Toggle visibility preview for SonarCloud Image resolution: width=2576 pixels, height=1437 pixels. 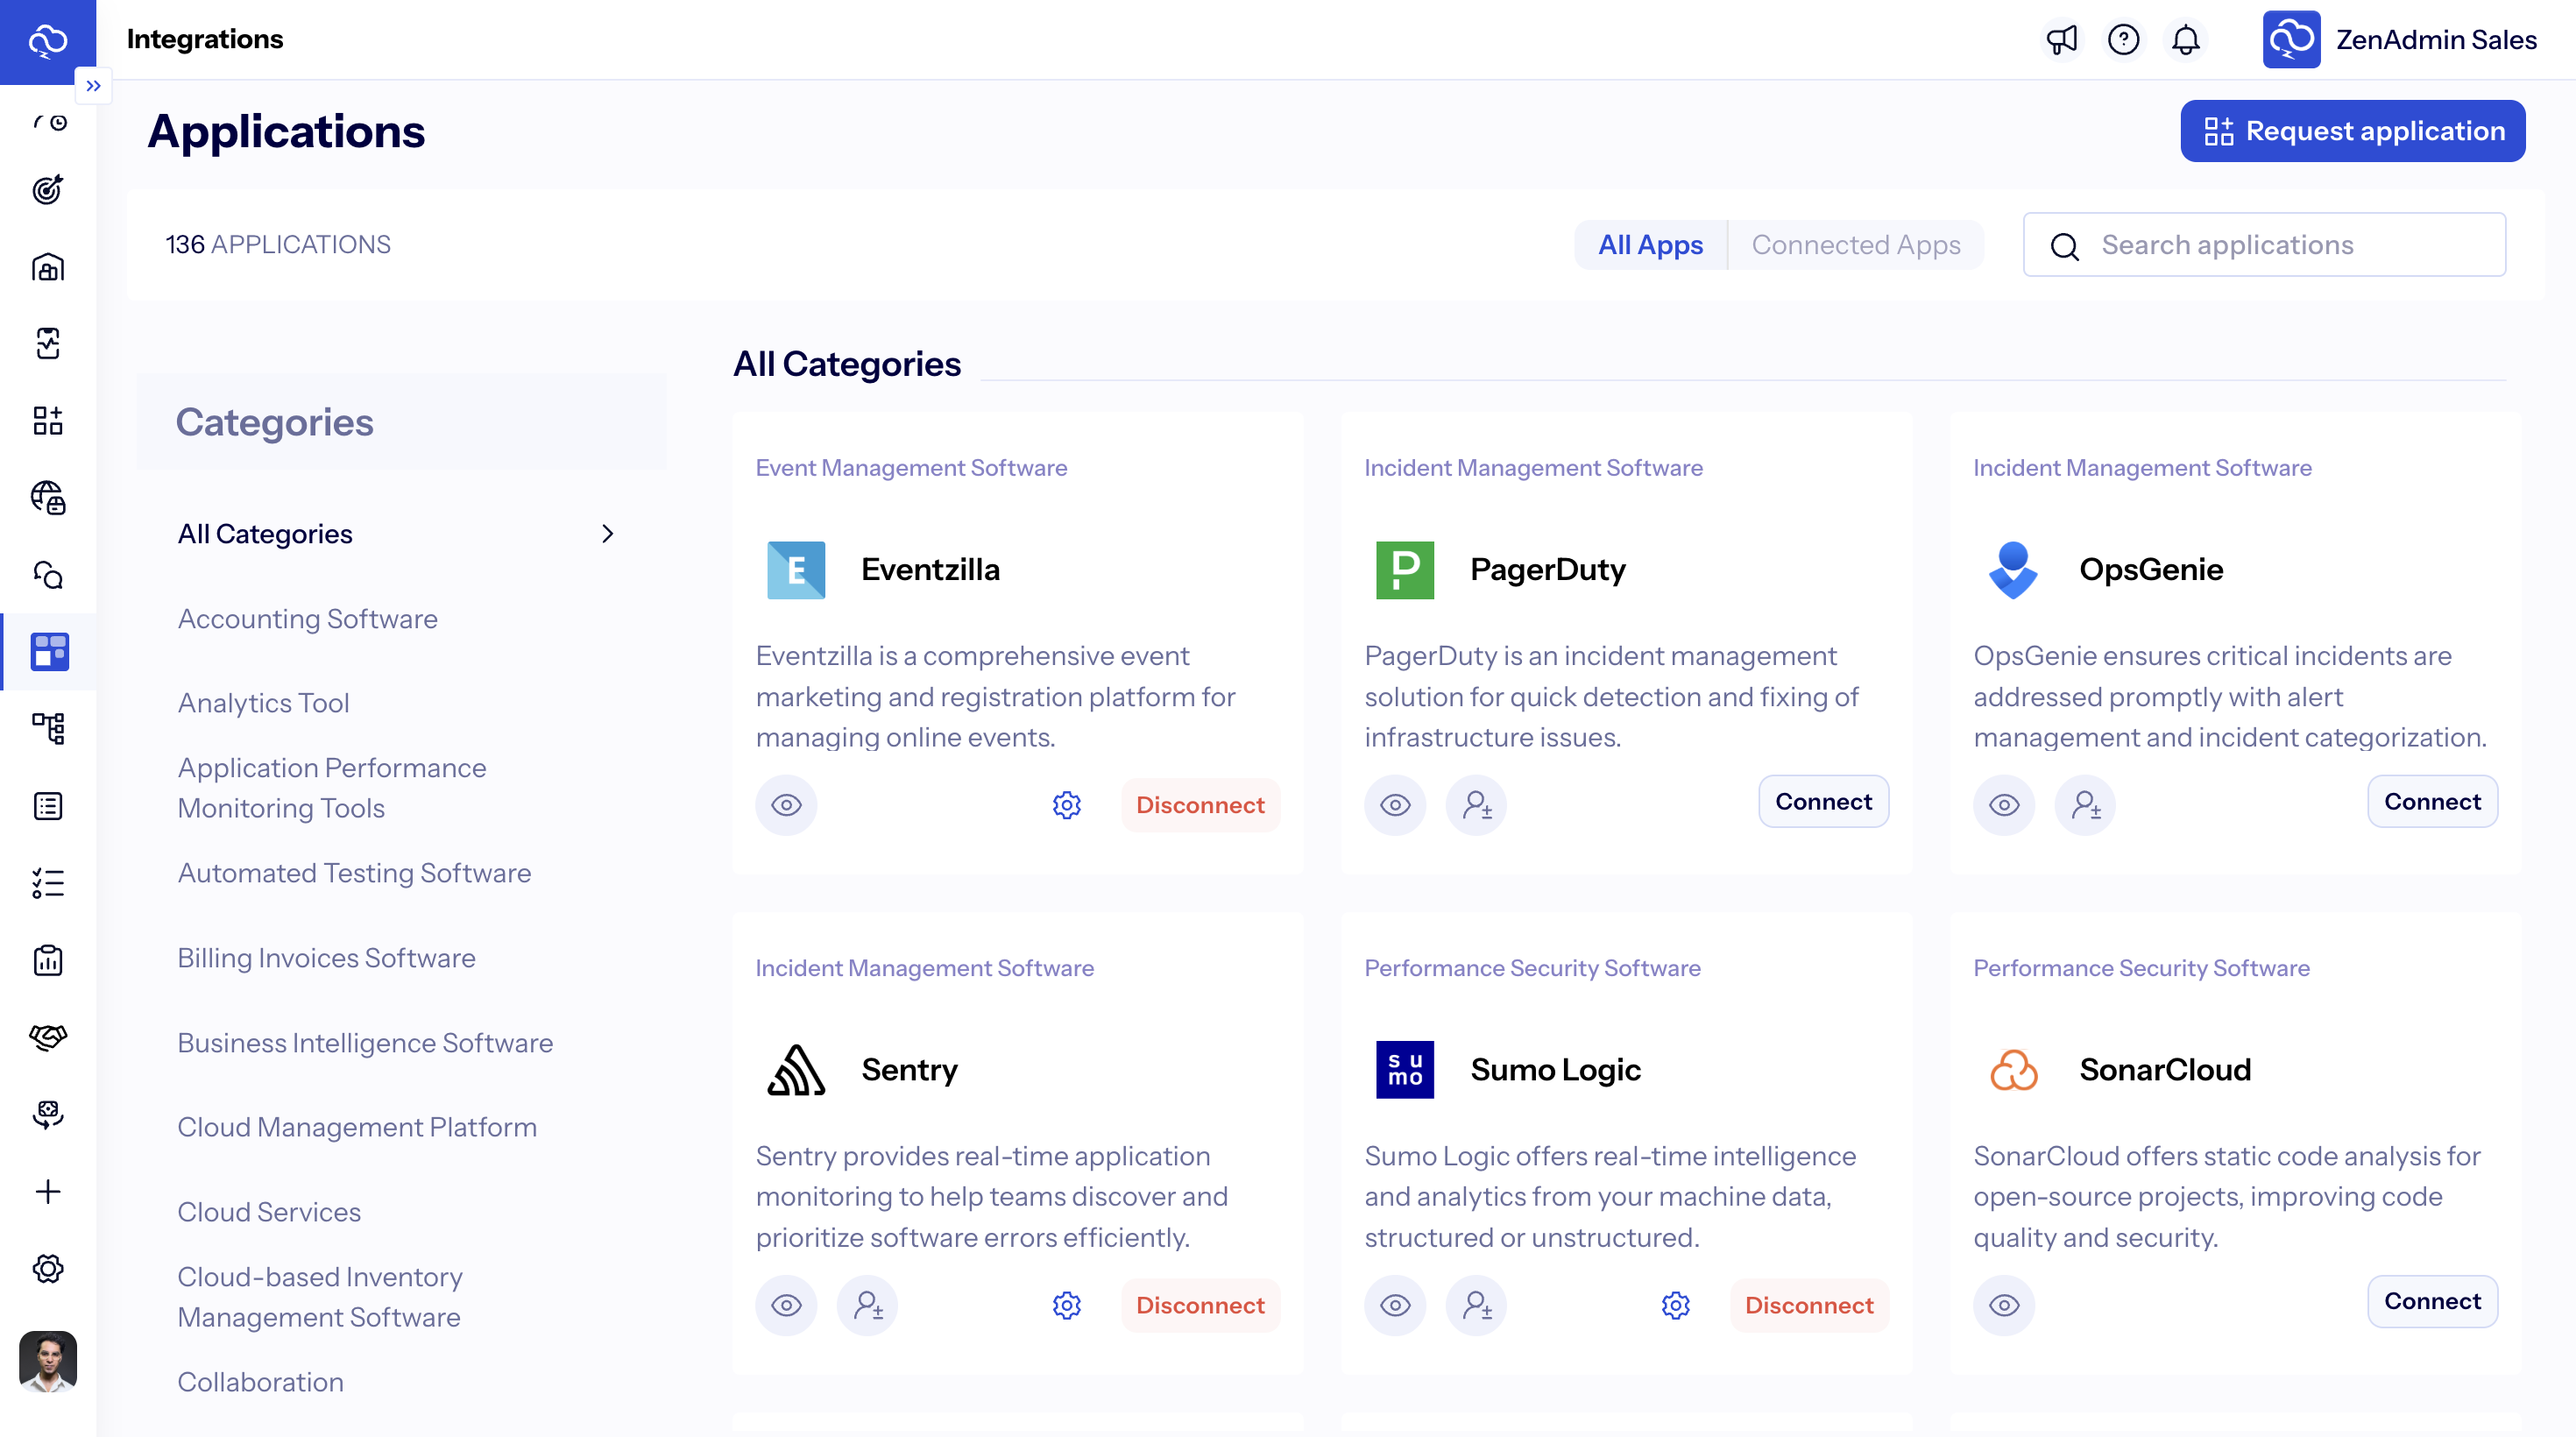pos(2004,1305)
